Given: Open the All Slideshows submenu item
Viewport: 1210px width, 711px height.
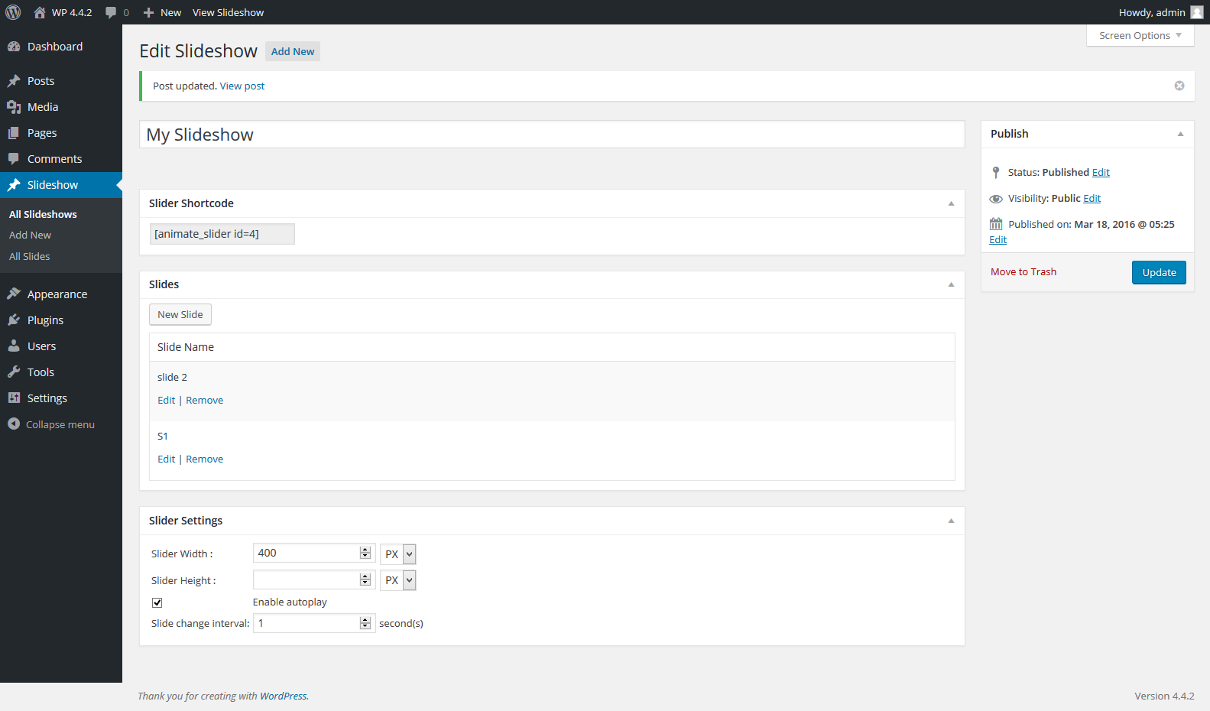Looking at the screenshot, I should coord(43,215).
